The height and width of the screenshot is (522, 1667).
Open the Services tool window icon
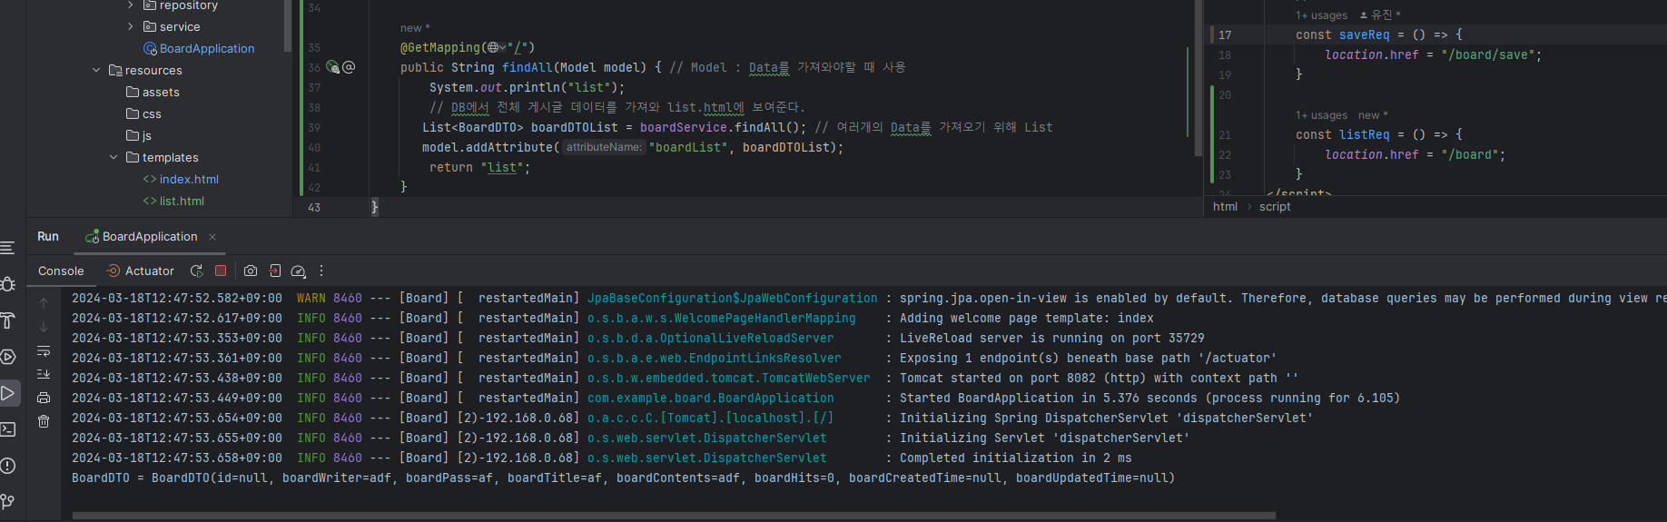click(8, 357)
